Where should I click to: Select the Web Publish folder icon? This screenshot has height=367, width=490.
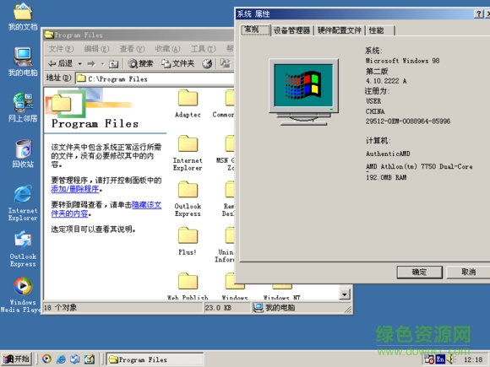point(188,286)
